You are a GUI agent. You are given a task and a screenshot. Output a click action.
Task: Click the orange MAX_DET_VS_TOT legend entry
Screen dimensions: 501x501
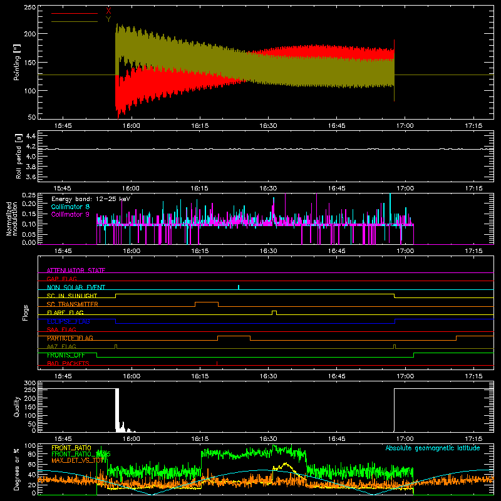tap(78, 461)
